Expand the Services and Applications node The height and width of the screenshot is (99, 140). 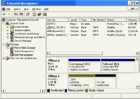click(4, 58)
